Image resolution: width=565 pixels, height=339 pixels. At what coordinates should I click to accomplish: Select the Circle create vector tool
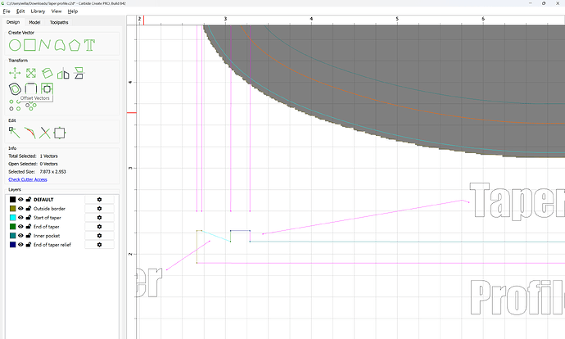coord(14,44)
